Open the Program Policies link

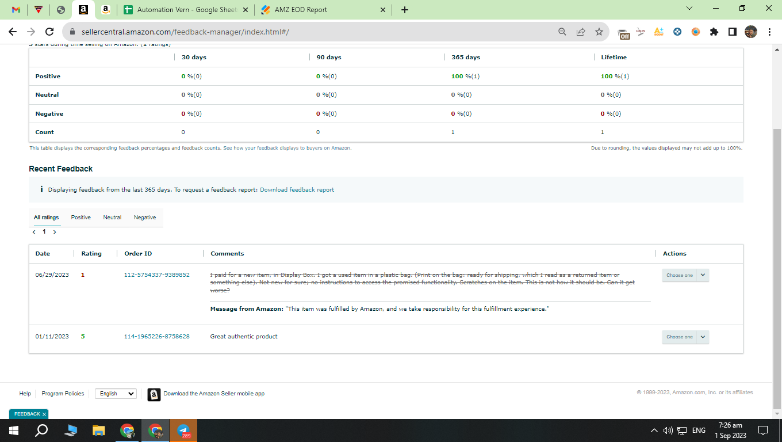click(x=63, y=394)
